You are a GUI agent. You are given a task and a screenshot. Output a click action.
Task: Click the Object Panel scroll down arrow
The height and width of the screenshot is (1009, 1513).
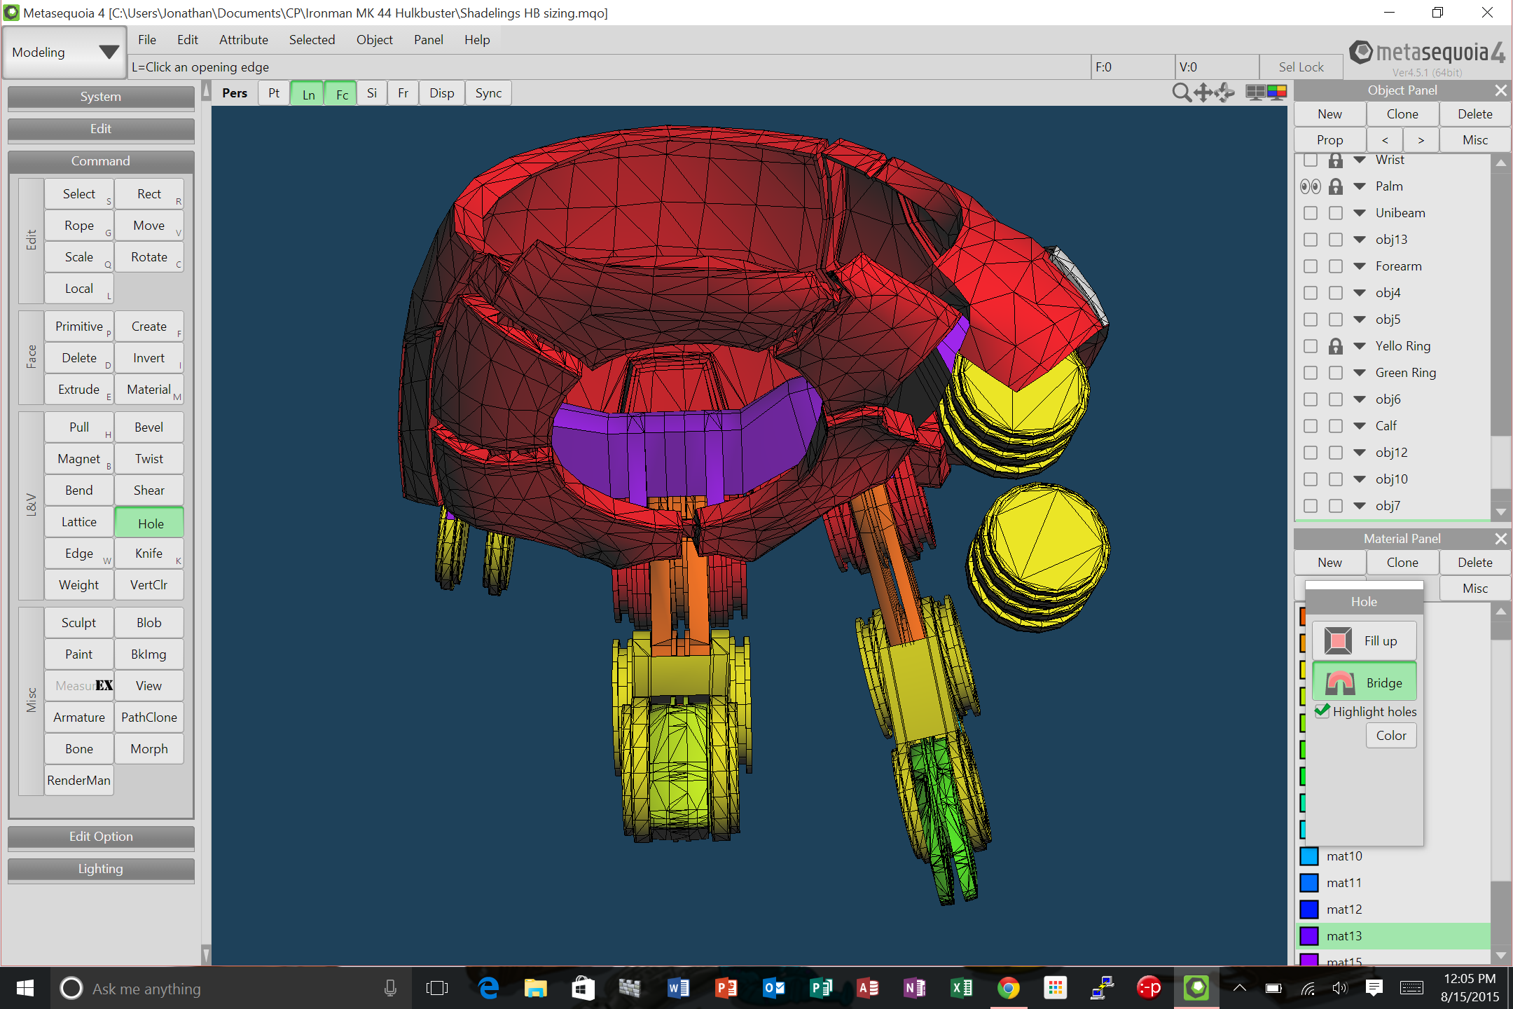pyautogui.click(x=1500, y=512)
